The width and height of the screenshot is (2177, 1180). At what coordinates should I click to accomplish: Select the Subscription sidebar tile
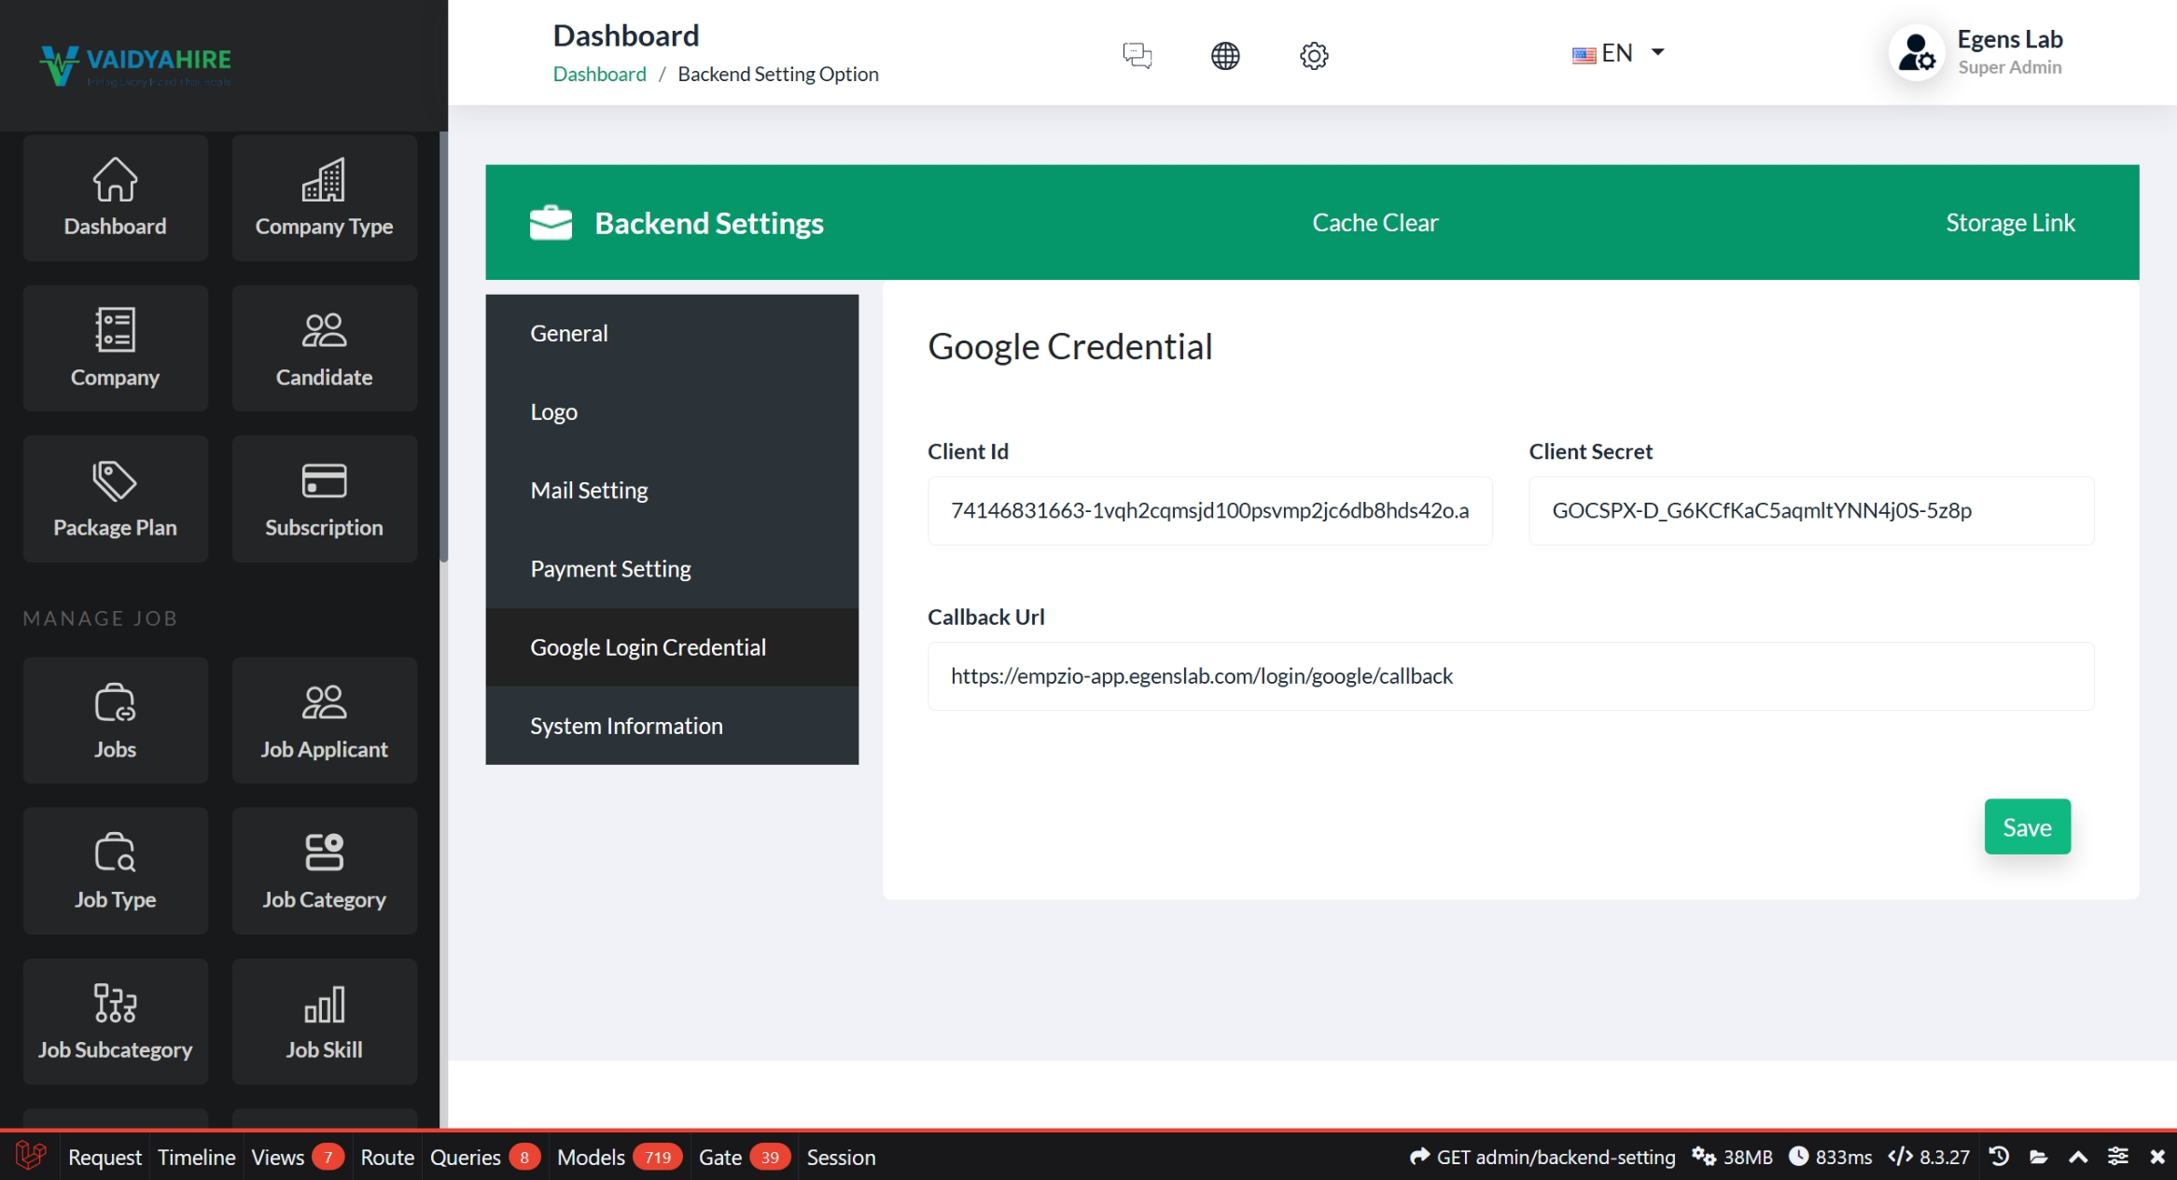pos(324,499)
